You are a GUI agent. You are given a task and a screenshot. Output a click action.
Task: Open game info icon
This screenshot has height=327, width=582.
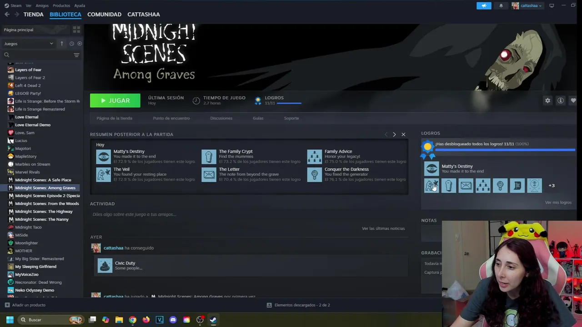click(561, 101)
